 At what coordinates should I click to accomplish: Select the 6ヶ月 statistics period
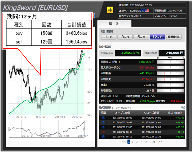pyautogui.click(x=141, y=37)
